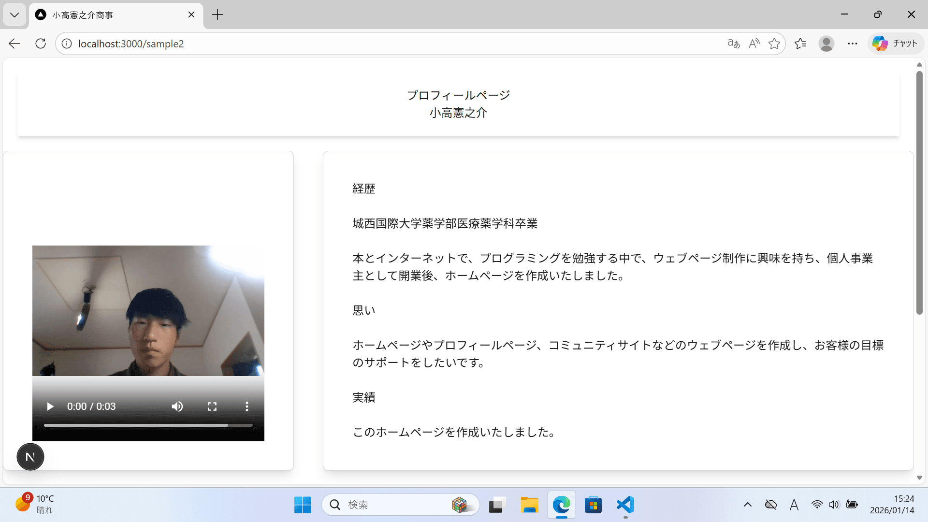Open the battery status icon
Image resolution: width=928 pixels, height=522 pixels.
coord(852,505)
